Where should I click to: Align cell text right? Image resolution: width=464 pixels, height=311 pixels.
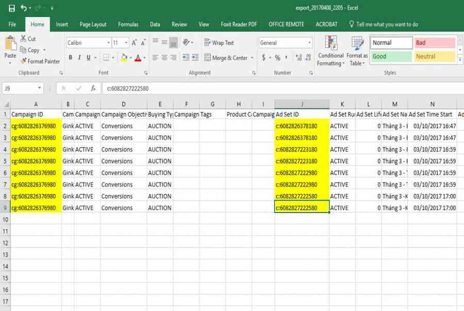173,57
